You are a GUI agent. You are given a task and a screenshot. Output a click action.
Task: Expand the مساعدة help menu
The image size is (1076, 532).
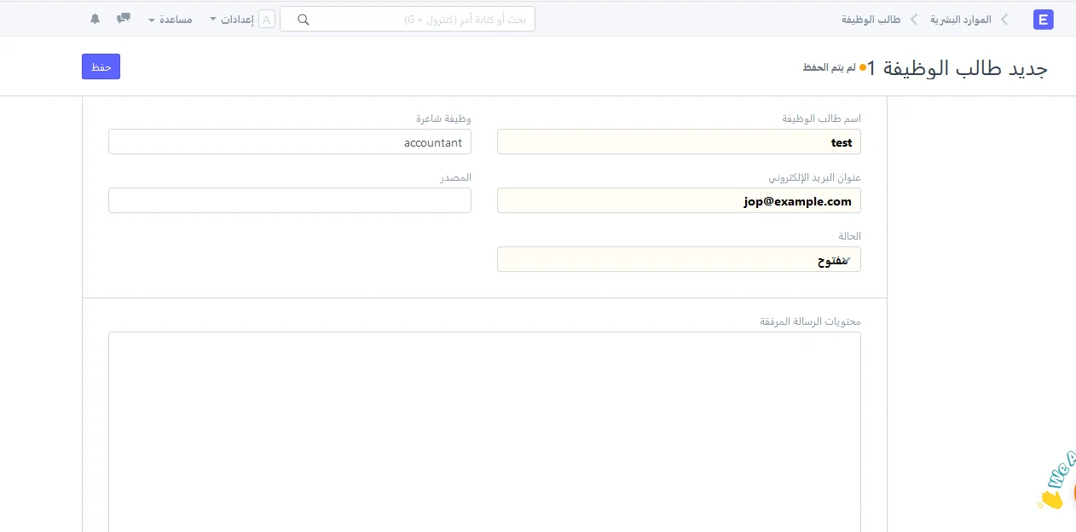coord(170,20)
